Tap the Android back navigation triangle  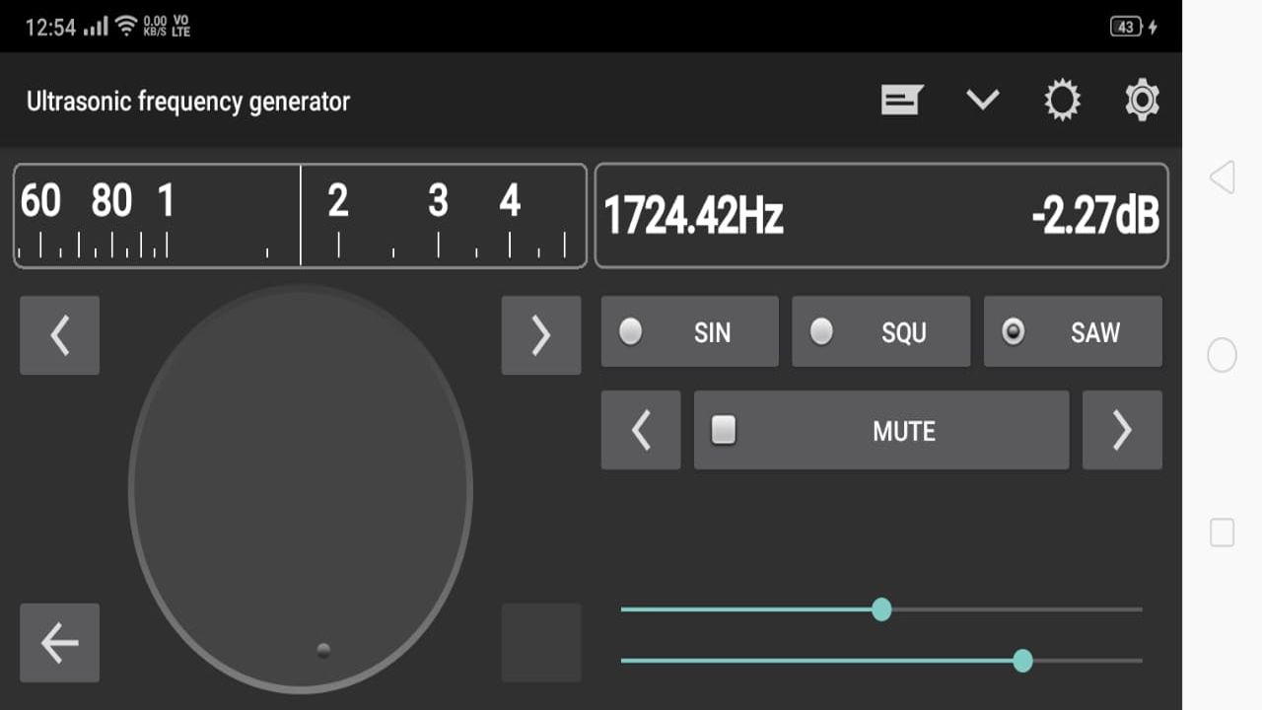pyautogui.click(x=1222, y=177)
